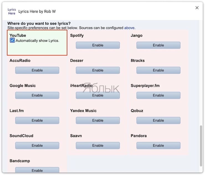Toggle the Automatically show Lyrics checkbox
The image size is (205, 175).
pyautogui.click(x=12, y=40)
